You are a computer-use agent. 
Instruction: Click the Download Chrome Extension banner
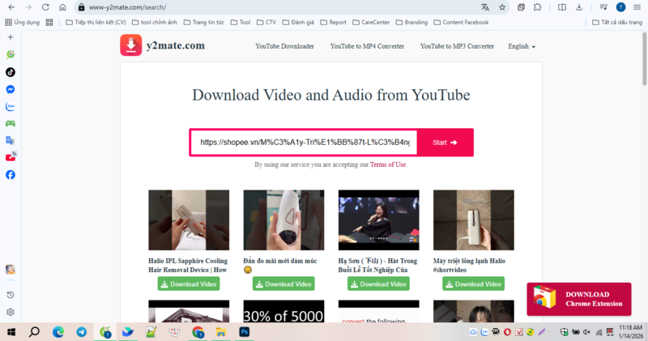(579, 299)
